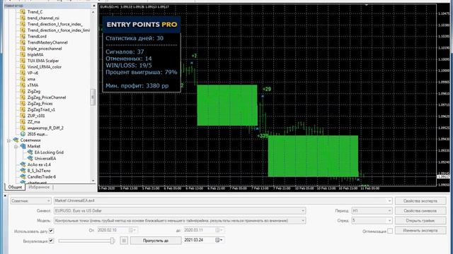Screen dimensions: 453x254
Task: Click the xTMA indicator icon
Action: [x=23, y=85]
